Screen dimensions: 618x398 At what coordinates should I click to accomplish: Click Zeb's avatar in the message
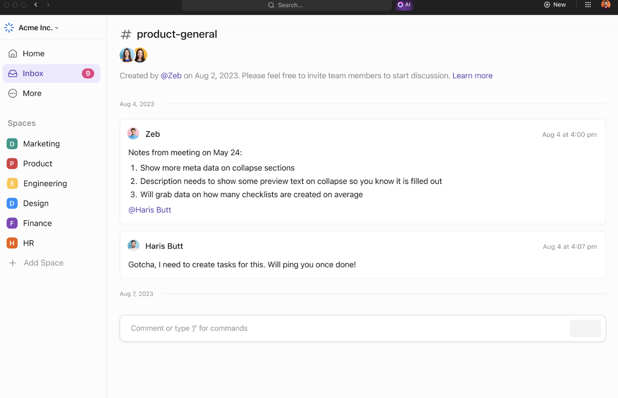pos(133,134)
